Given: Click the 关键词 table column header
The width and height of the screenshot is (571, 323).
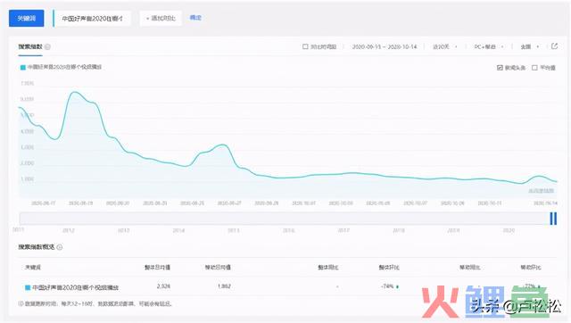Looking at the screenshot, I should [33, 268].
